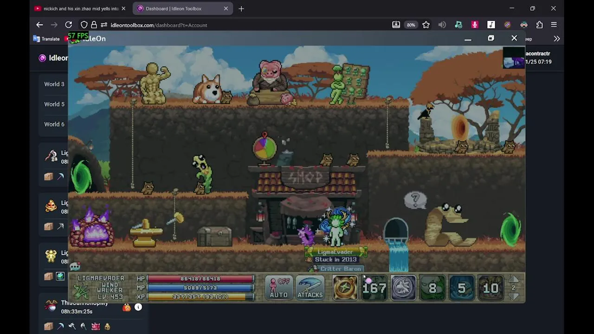Switch skill bar page up arrow
The width and height of the screenshot is (594, 334).
pyautogui.click(x=514, y=279)
